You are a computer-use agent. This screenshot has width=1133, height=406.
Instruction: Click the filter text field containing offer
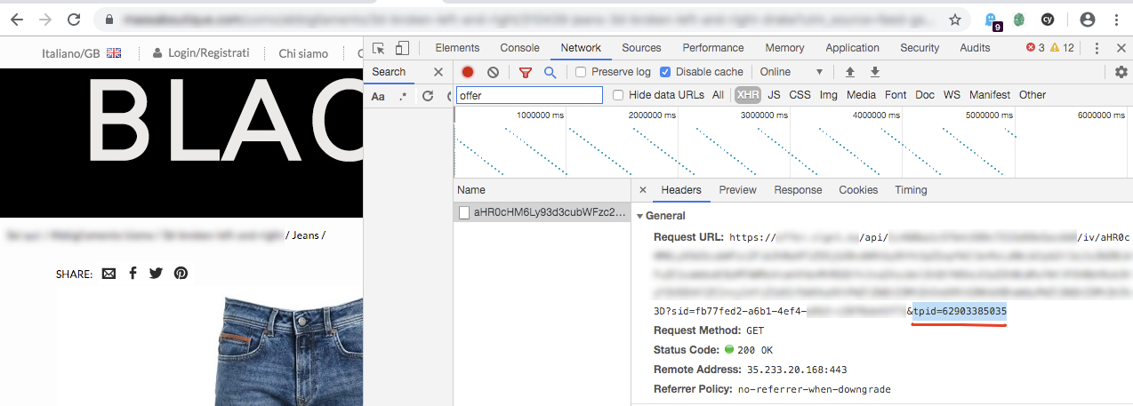[x=528, y=95]
